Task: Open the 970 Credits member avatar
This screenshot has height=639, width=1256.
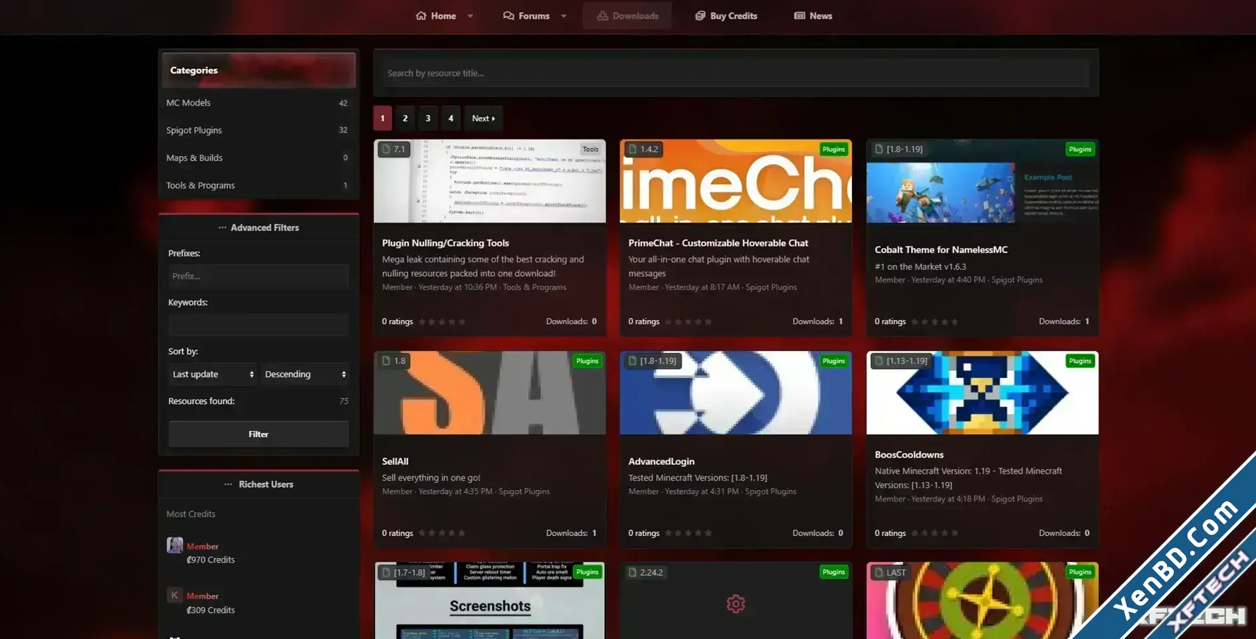Action: [x=175, y=545]
